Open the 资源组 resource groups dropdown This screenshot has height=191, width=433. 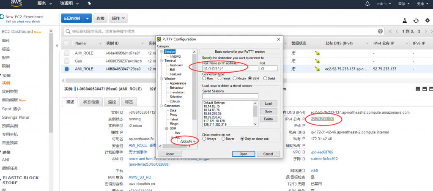click(69, 3)
